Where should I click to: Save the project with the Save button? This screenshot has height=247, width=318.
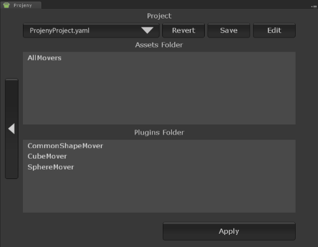tap(229, 30)
